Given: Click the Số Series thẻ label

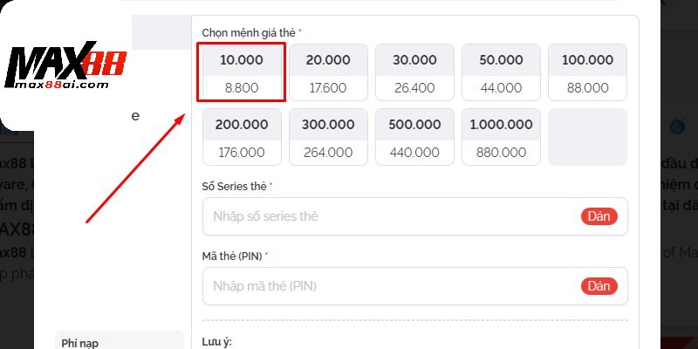Looking at the screenshot, I should (x=234, y=187).
